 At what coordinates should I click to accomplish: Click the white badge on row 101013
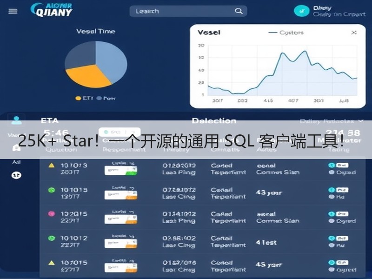pos(342,166)
